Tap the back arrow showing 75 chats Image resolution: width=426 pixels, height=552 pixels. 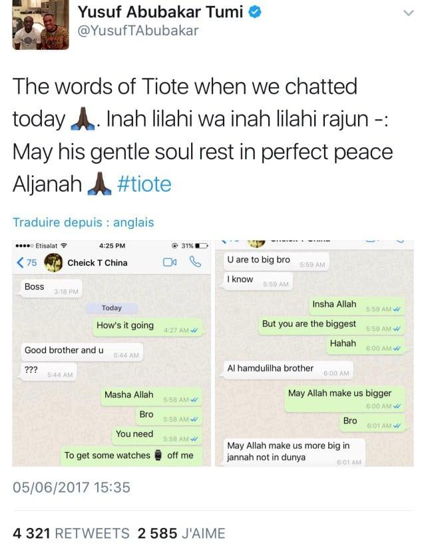(27, 262)
